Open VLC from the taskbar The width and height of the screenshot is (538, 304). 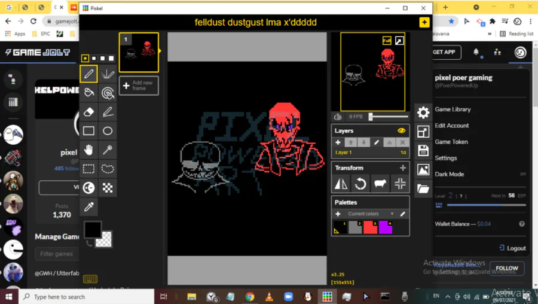click(270, 296)
